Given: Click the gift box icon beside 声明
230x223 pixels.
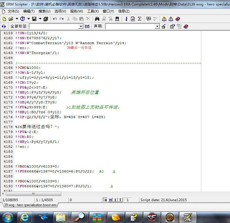Looking at the screenshot, I should pos(163,26).
